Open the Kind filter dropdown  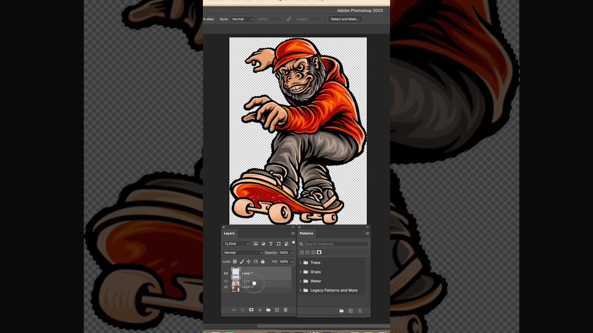(237, 244)
